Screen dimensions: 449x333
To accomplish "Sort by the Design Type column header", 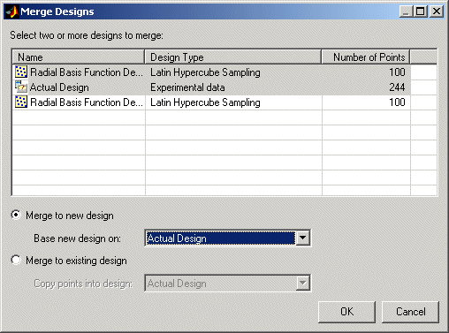I will click(x=233, y=57).
